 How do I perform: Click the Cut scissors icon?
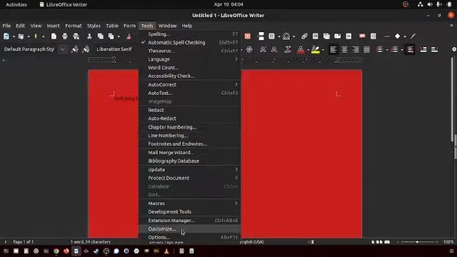89,36
